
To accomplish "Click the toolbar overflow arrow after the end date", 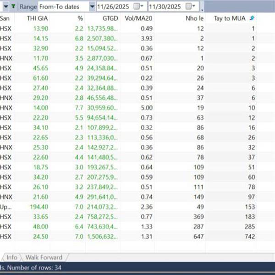I will coord(202,8).
